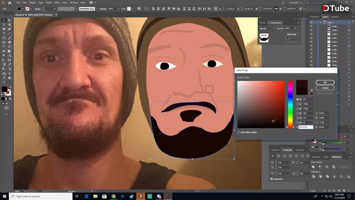Open Chrome from the taskbar
Image resolution: width=355 pixels, height=200 pixels.
tap(113, 196)
